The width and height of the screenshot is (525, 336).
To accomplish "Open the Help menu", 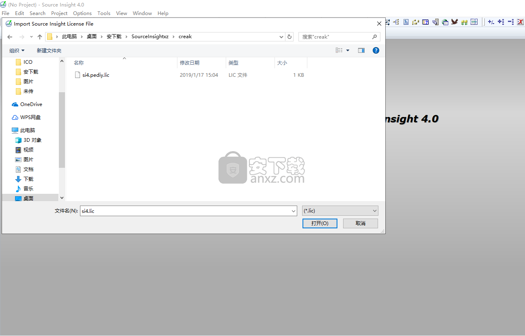I will coord(163,13).
